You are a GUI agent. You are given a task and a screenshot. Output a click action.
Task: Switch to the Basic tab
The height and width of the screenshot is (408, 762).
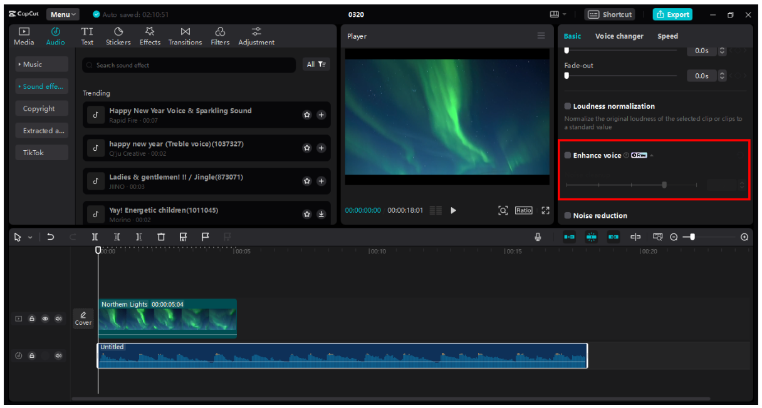(572, 36)
